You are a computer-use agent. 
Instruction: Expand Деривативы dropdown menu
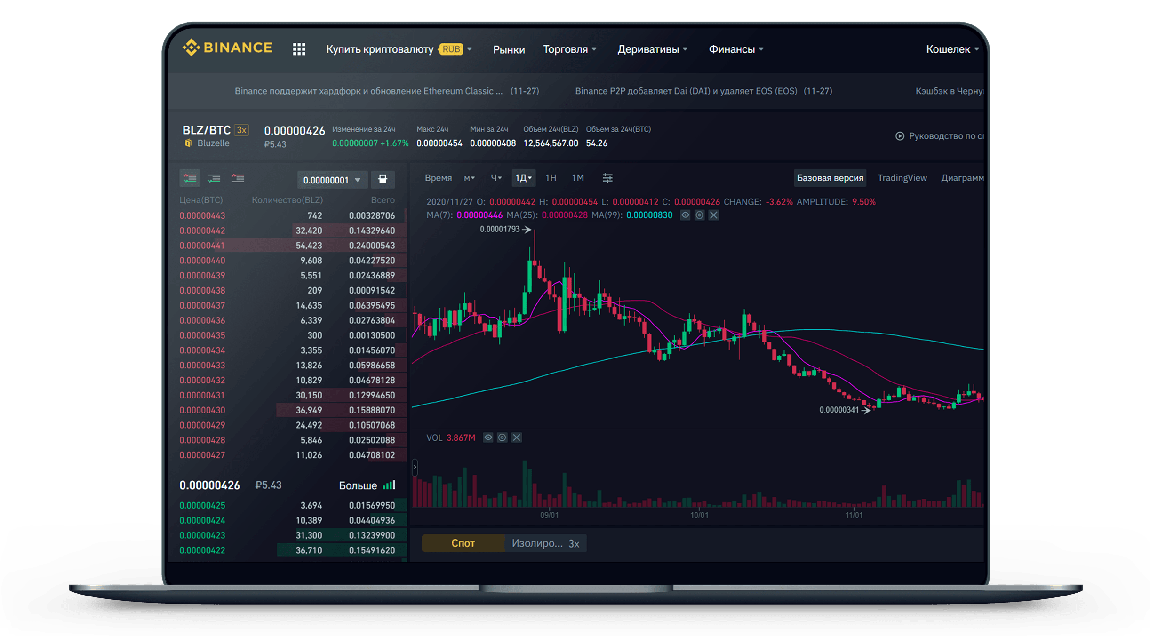[x=652, y=49]
